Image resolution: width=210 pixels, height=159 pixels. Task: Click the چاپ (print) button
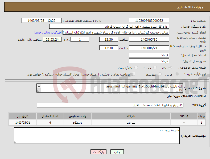117,152
